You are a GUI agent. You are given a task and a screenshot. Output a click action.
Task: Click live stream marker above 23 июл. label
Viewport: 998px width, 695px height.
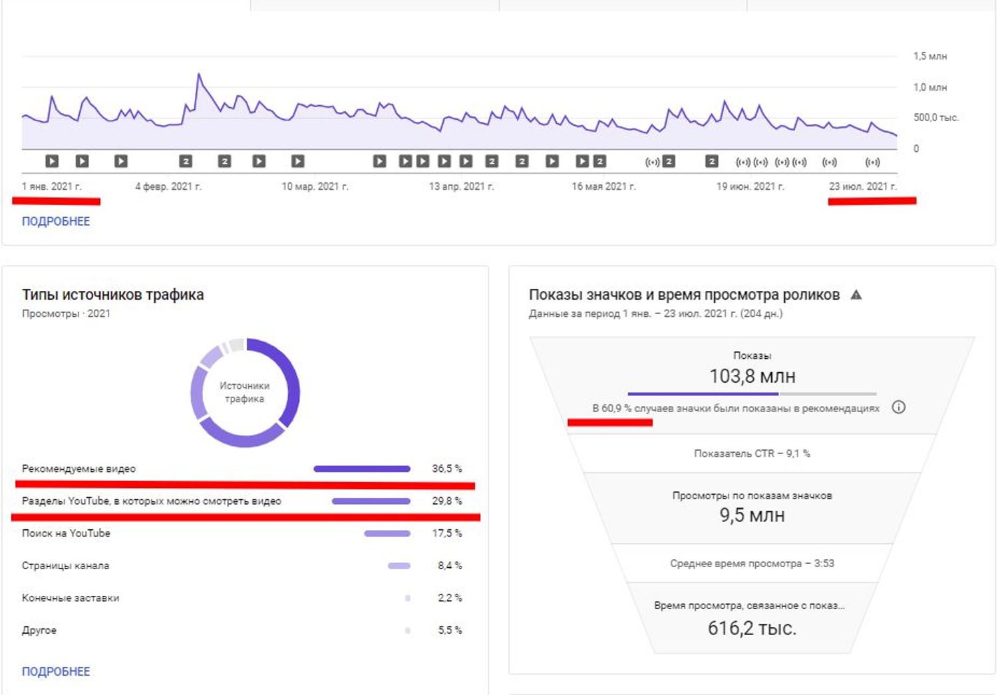click(872, 162)
